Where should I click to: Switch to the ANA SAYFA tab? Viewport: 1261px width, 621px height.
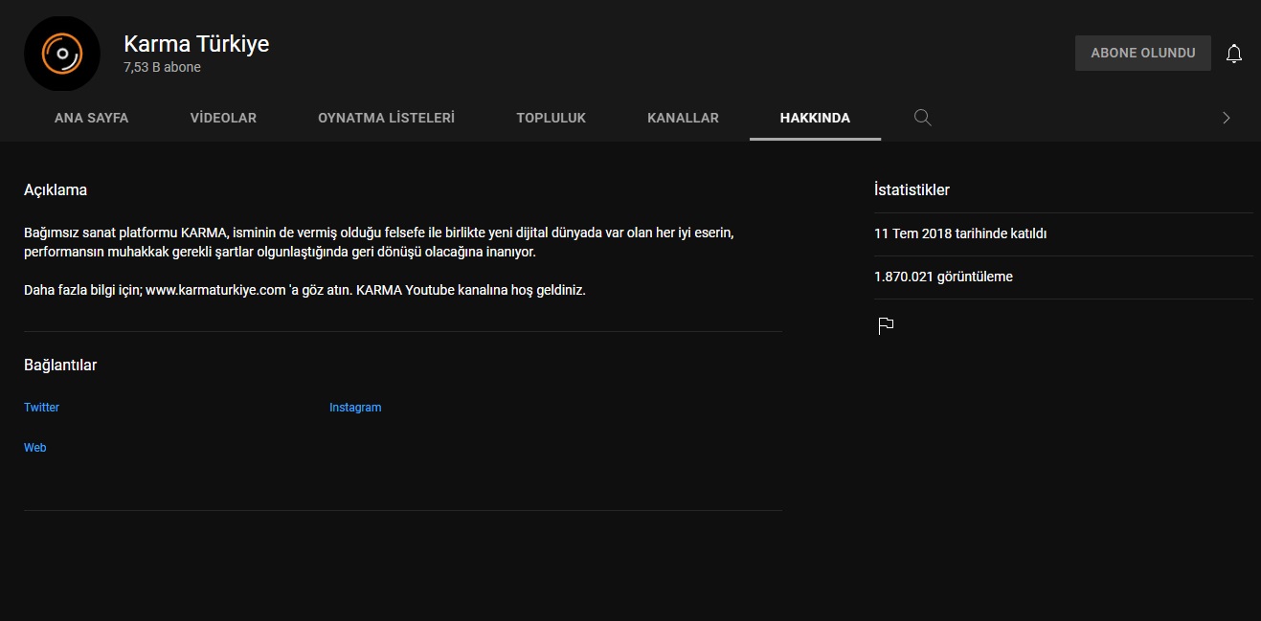coord(91,118)
